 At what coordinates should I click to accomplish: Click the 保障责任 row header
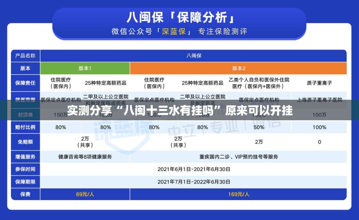pos(25,83)
